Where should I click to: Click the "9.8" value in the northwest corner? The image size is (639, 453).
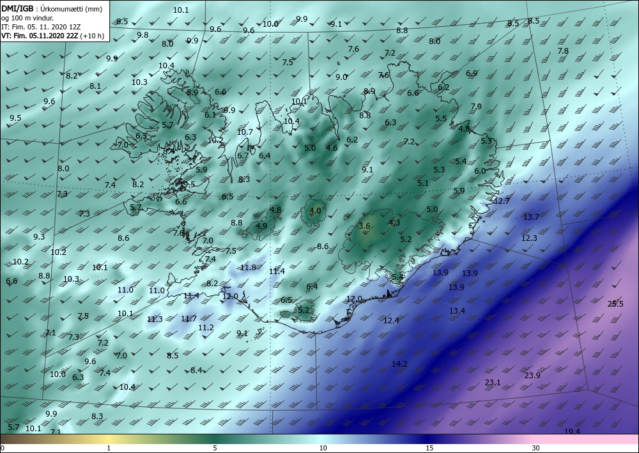click(142, 35)
